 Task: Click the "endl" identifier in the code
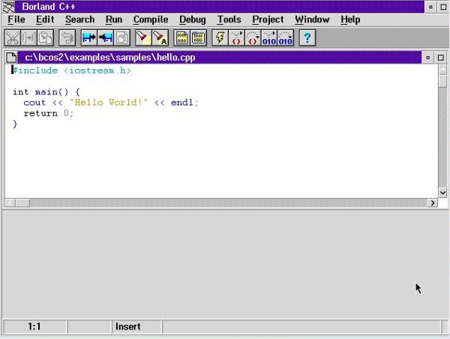coord(182,103)
